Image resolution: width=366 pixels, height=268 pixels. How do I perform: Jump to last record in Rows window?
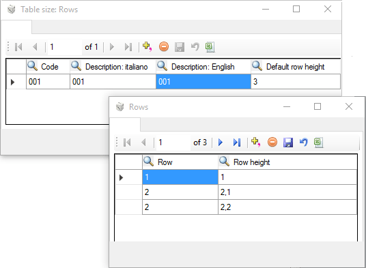(237, 142)
